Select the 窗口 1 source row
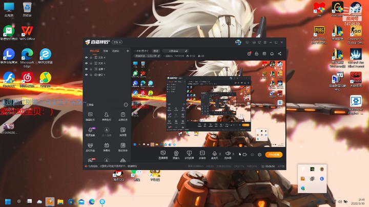369x207 pixels. click(107, 75)
